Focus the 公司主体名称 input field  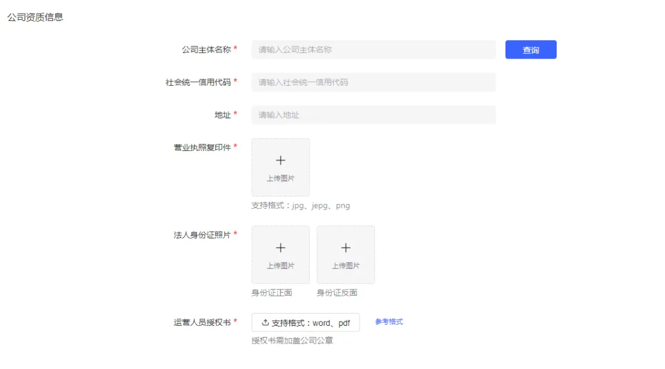(x=373, y=50)
